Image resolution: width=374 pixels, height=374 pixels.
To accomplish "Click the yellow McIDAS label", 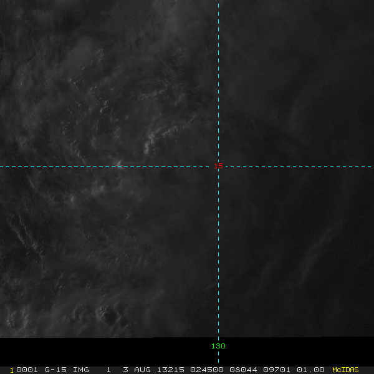I will click(x=345, y=370).
